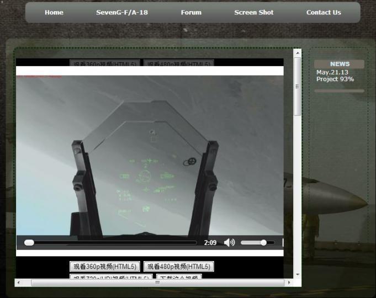Open the Forum menu item
This screenshot has height=298, width=376.
[x=191, y=12]
